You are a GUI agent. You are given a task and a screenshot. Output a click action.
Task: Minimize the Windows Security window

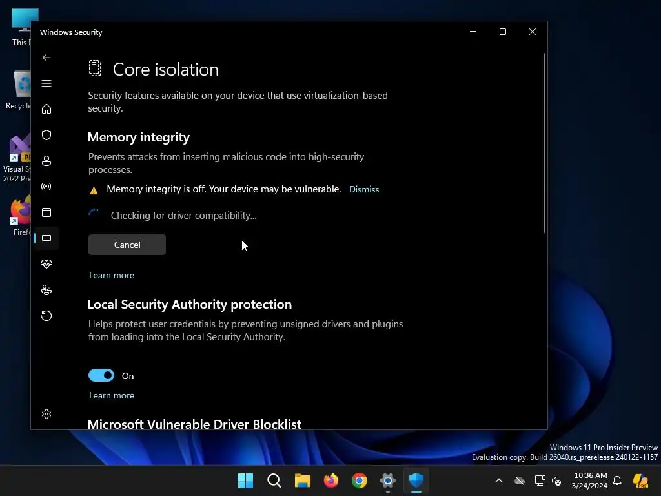point(473,32)
